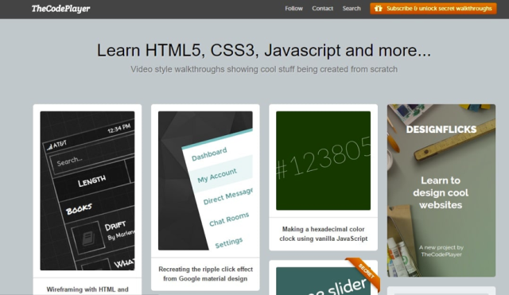Open the DESIGNFLICKS promo banner
The width and height of the screenshot is (509, 295).
pyautogui.click(x=441, y=191)
